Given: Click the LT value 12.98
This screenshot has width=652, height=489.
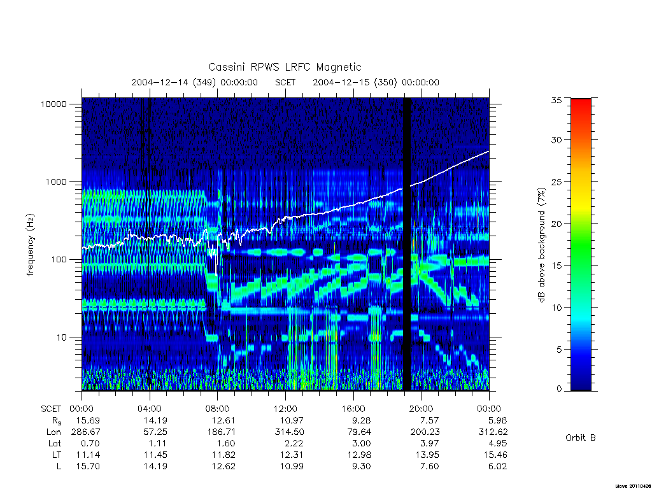Looking at the screenshot, I should coord(359,455).
